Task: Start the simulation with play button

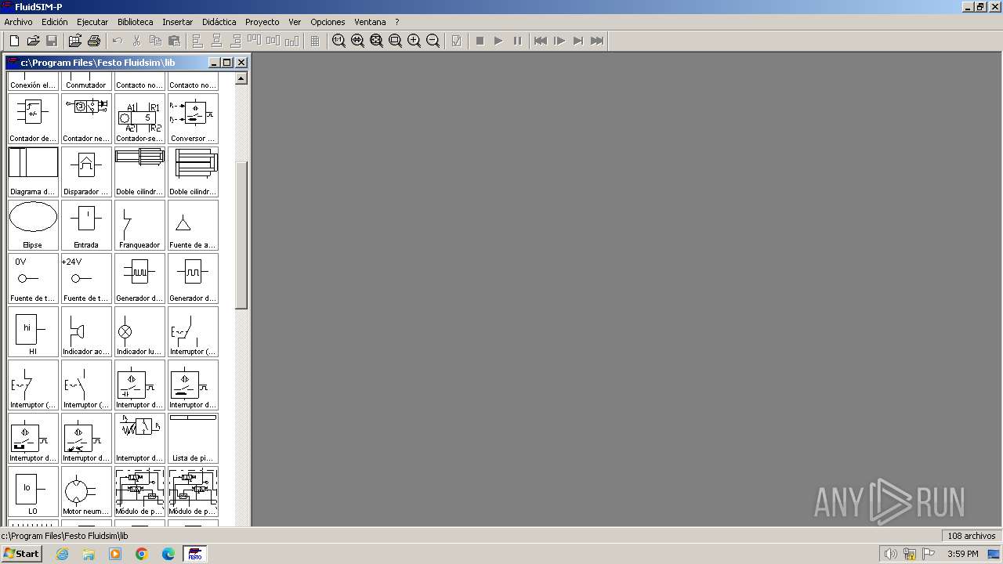Action: (x=498, y=41)
